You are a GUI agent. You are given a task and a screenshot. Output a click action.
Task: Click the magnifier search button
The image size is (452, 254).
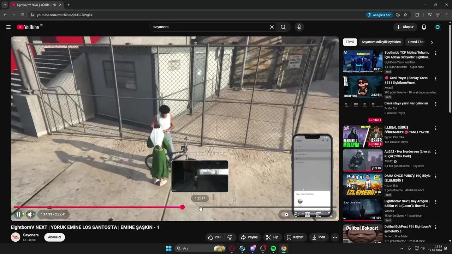coord(283,27)
